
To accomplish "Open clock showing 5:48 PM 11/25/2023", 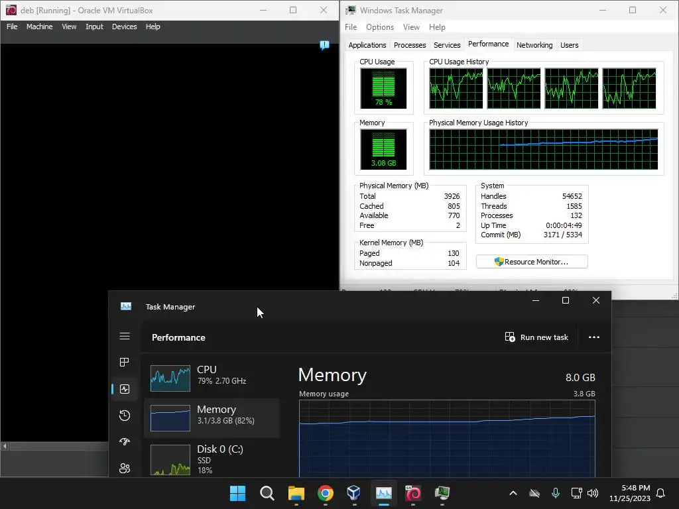I will tap(630, 493).
